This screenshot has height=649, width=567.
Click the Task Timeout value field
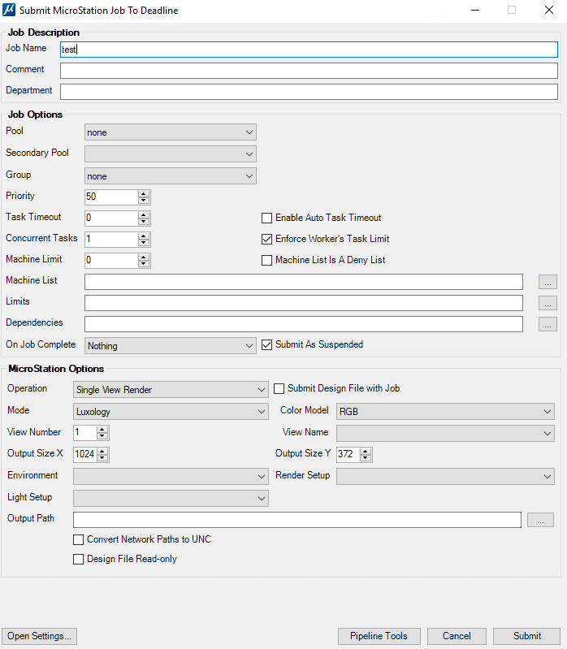tap(111, 218)
